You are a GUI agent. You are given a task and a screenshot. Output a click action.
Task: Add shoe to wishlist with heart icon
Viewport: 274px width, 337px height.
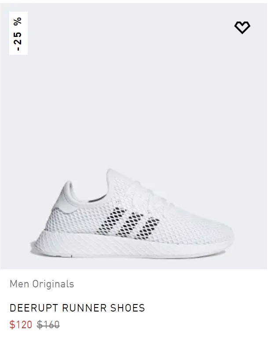[x=242, y=27]
